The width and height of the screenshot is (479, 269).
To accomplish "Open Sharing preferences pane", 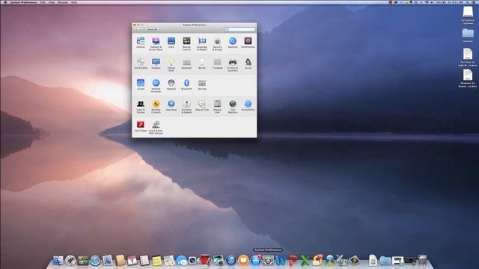I will (x=202, y=84).
